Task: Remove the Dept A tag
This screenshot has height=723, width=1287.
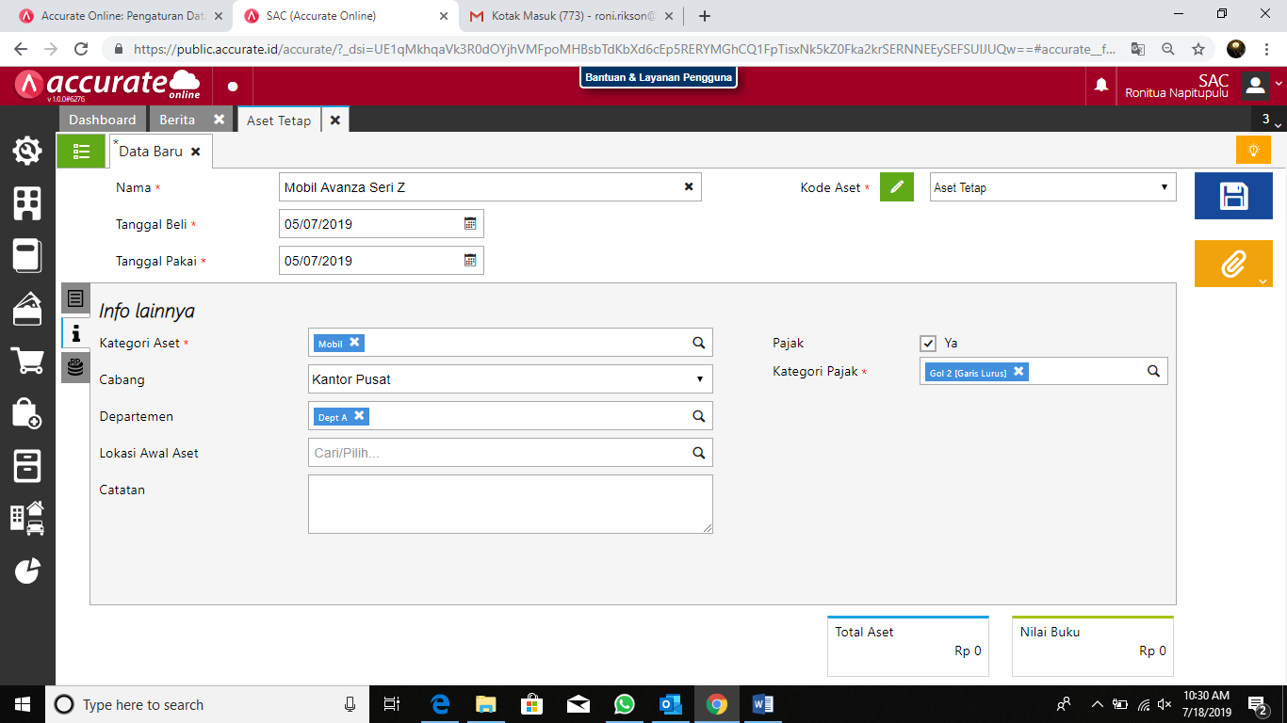Action: point(359,416)
